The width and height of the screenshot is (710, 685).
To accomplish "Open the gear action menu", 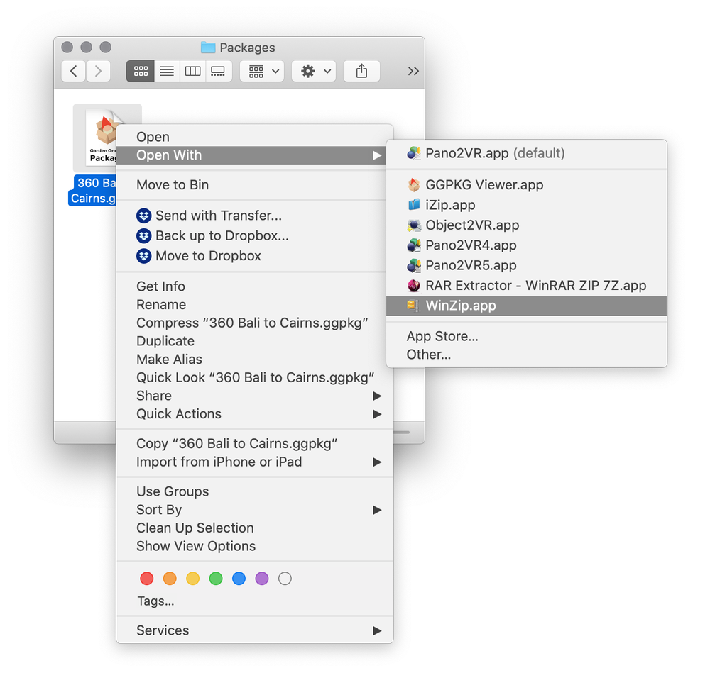I will pos(314,71).
